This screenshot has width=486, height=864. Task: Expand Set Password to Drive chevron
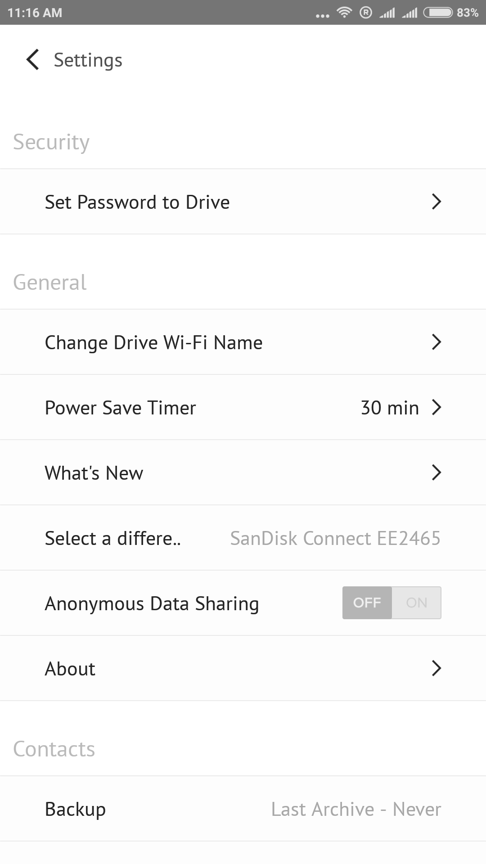click(x=436, y=202)
